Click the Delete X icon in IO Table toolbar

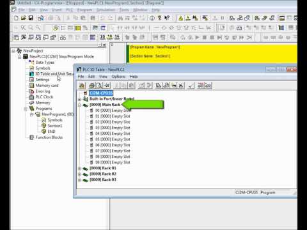tap(181, 86)
